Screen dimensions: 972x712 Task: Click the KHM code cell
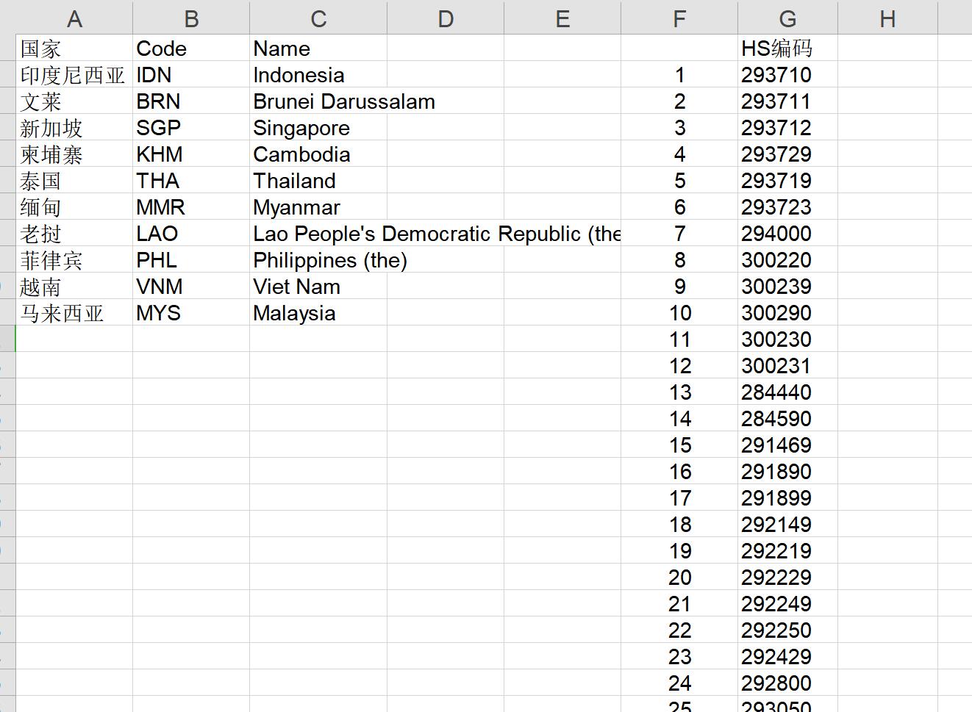point(191,154)
